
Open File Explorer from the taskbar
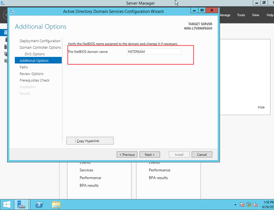point(56,205)
